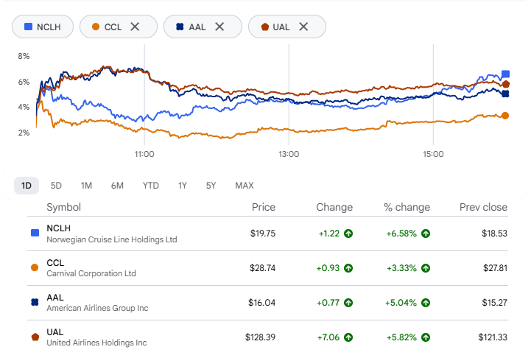Switch to the 1Y time range
The image size is (531, 358).
(x=183, y=186)
